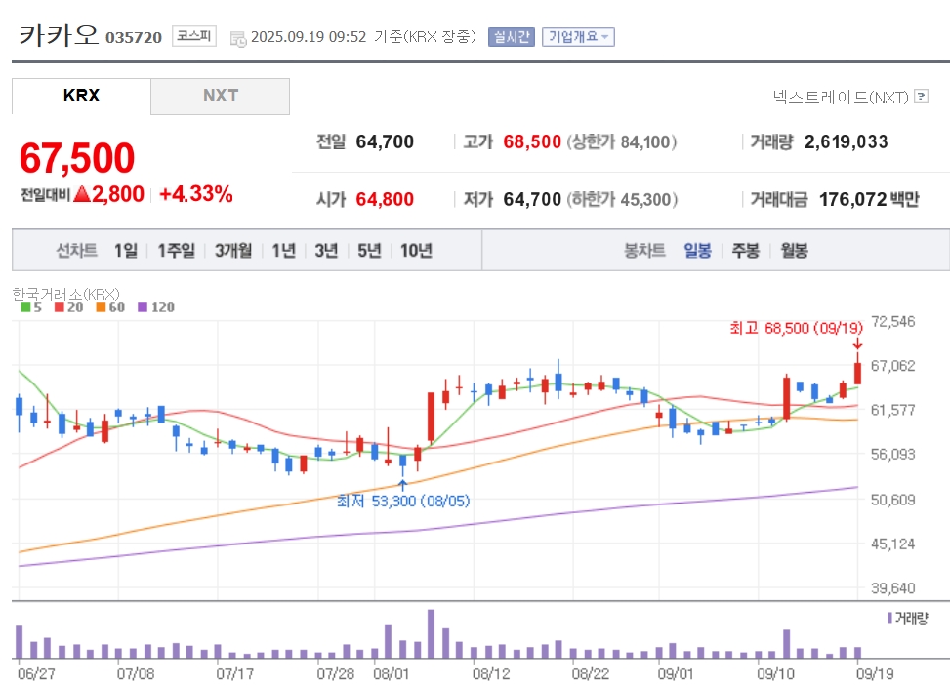This screenshot has height=685, width=950.
Task: Click the 최고 68,500 red arrow marker
Action: [857, 343]
